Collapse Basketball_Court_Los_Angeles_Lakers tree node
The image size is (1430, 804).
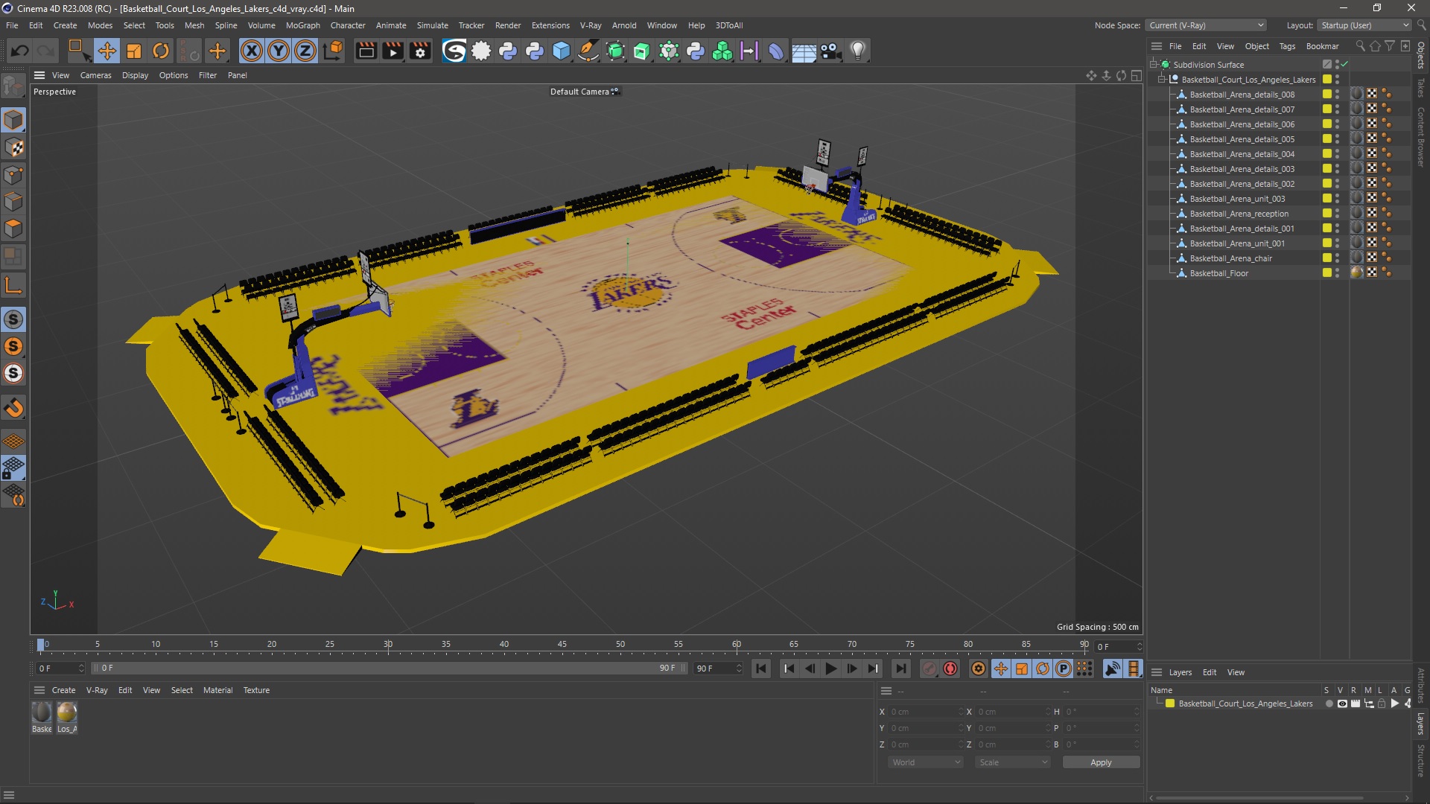click(x=1161, y=80)
